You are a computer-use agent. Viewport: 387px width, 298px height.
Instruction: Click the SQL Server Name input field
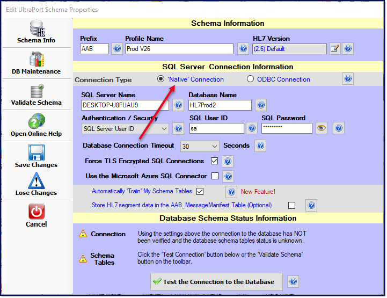(125, 105)
